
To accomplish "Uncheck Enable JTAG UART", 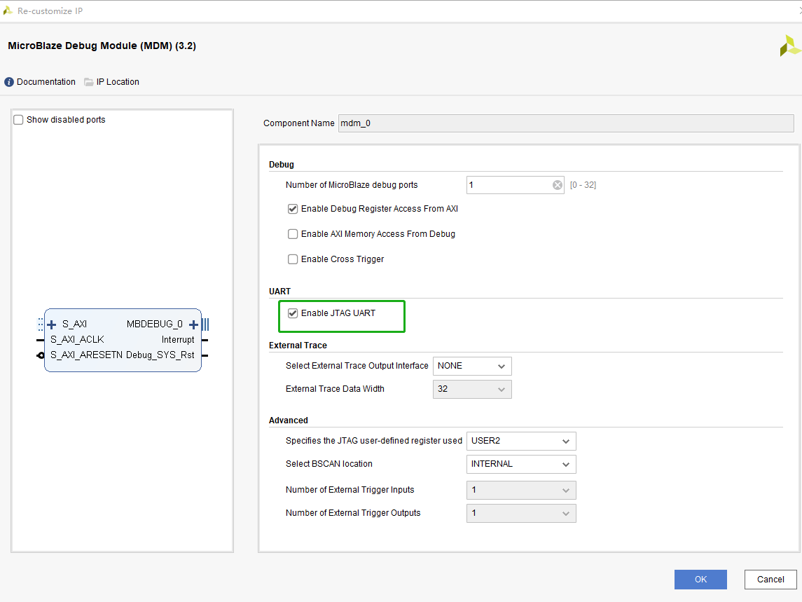I will click(293, 313).
